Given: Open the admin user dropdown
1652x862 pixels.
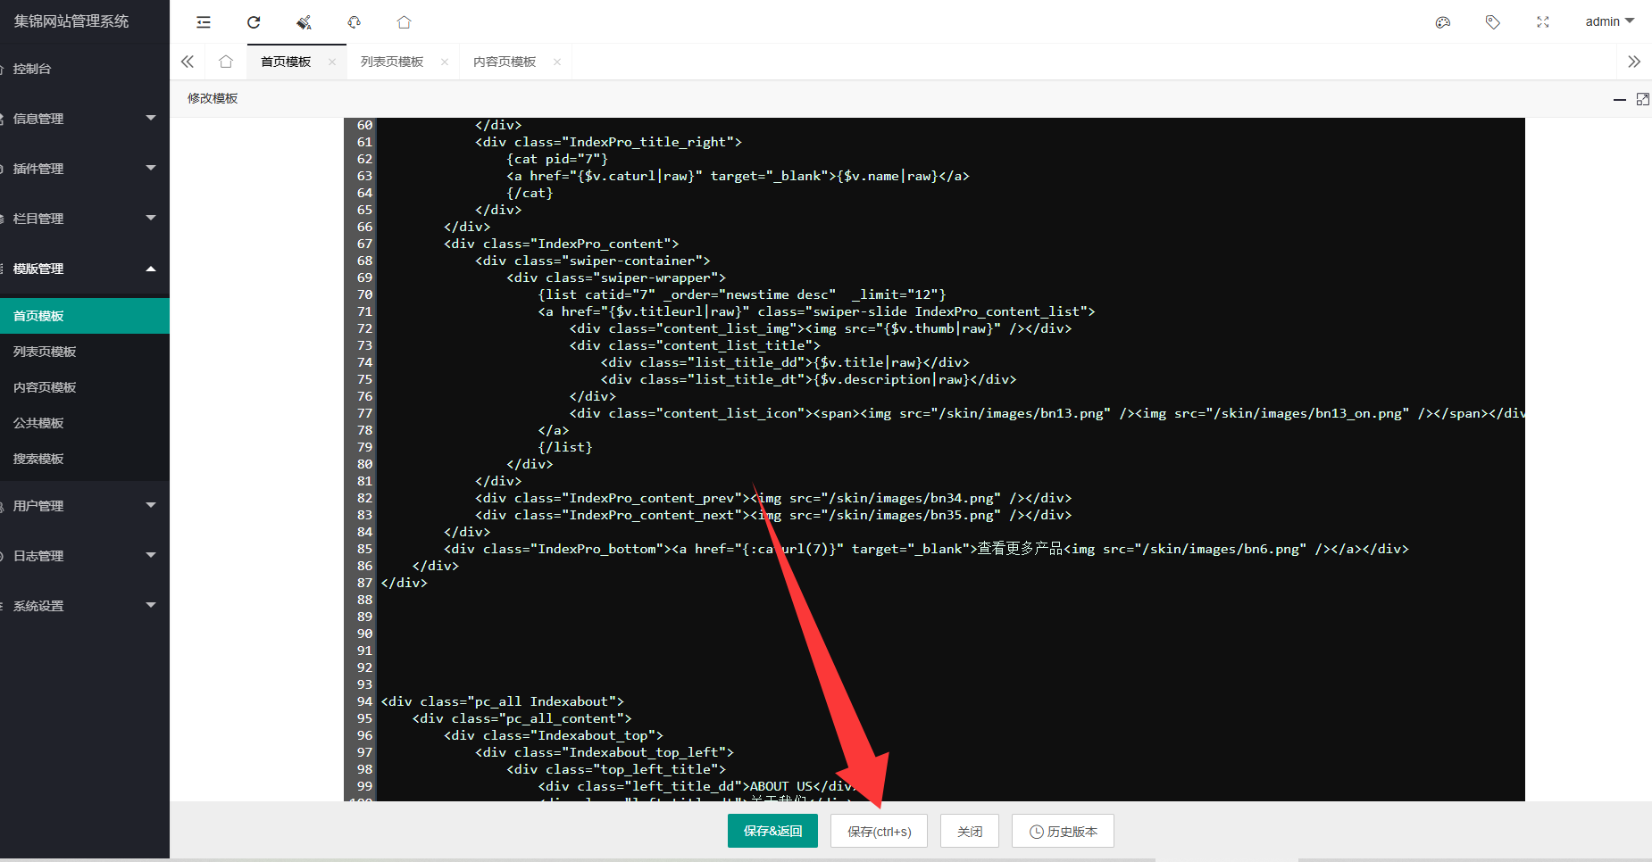Looking at the screenshot, I should [x=1609, y=21].
